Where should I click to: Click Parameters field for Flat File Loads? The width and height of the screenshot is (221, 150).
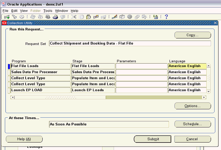(x=142, y=66)
